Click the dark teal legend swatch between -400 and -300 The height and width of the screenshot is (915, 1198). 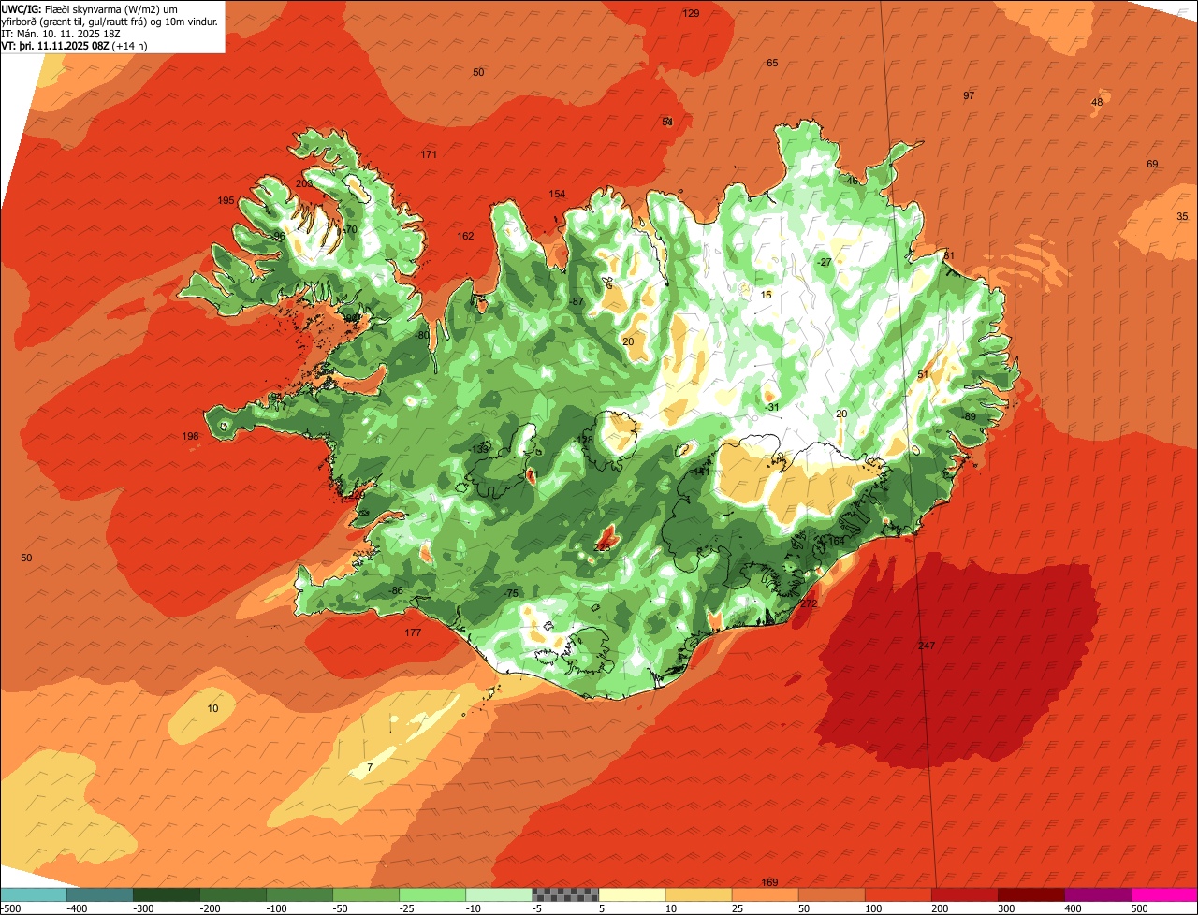(x=99, y=894)
